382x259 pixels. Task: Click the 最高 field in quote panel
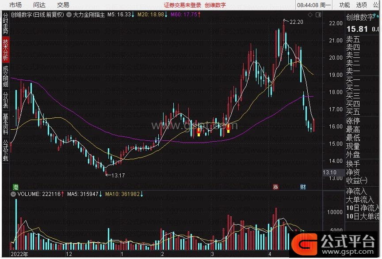pos(353,129)
